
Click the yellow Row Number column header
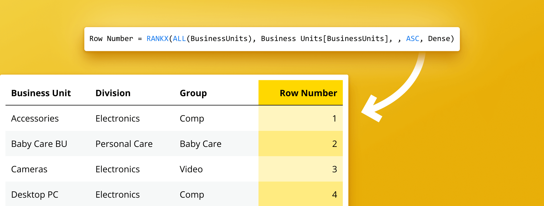click(x=308, y=93)
